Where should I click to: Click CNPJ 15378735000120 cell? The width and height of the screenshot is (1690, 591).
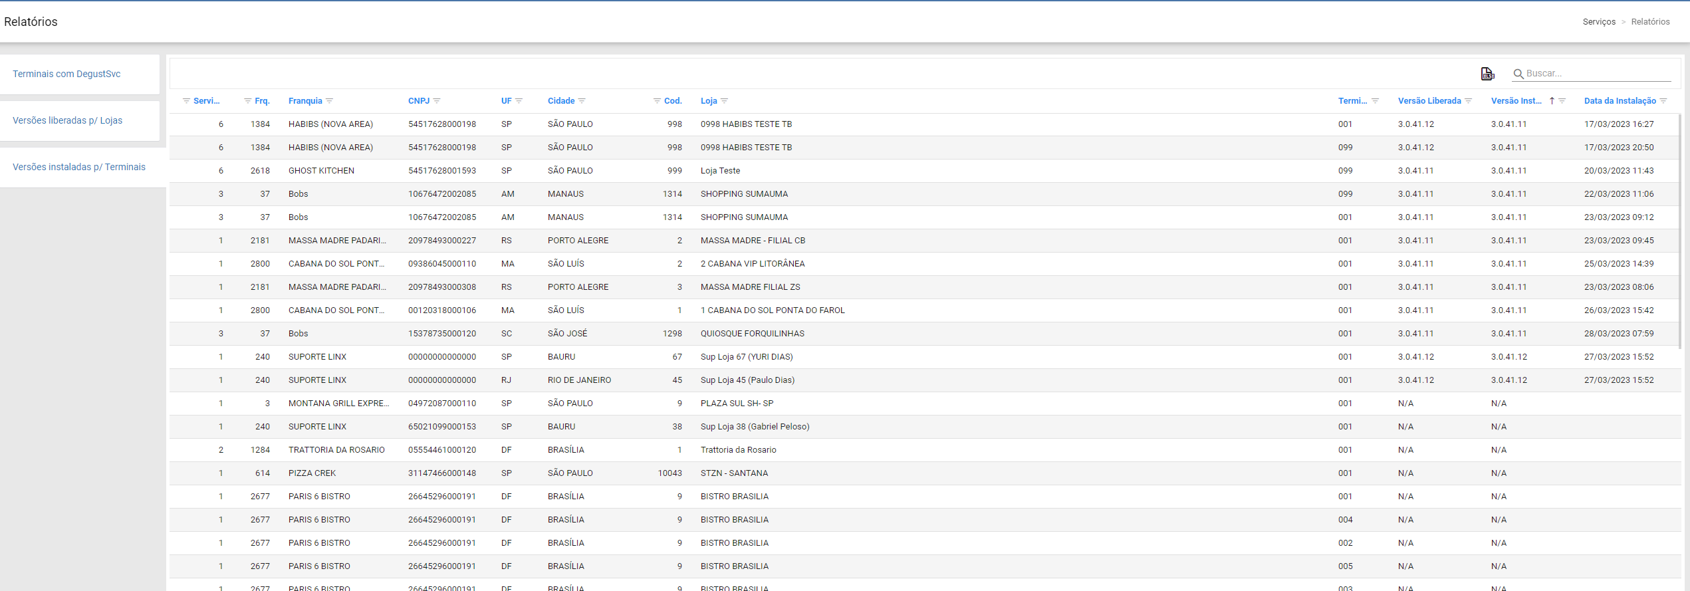pos(442,334)
